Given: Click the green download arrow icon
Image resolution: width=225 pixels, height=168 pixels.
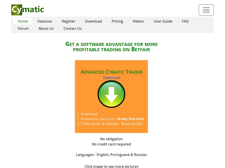Looking at the screenshot, I should (111, 94).
